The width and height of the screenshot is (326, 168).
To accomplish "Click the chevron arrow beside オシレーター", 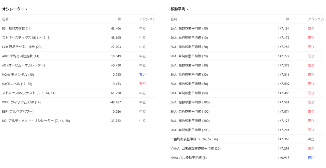I will click(26, 10).
